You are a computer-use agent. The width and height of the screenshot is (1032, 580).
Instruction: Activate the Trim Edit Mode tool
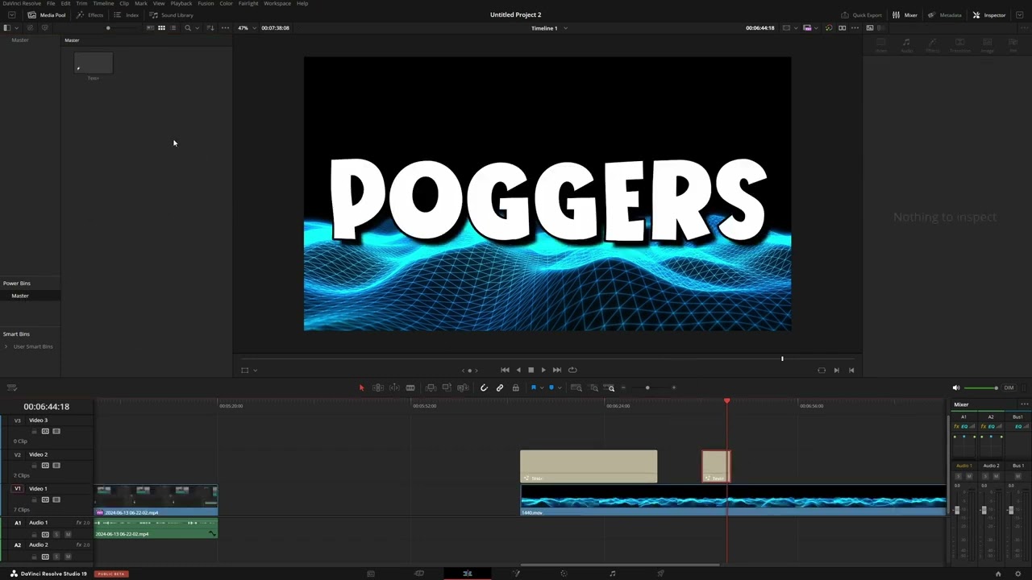(x=377, y=387)
